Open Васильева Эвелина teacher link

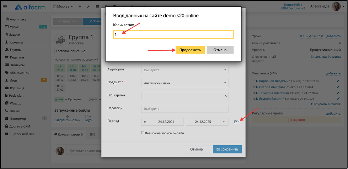pos(326,57)
